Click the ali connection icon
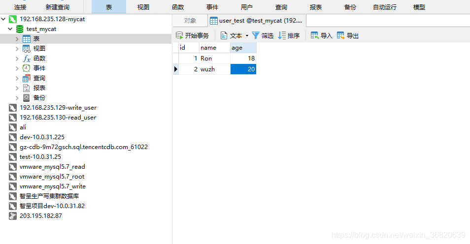This screenshot has height=244, width=470. tap(13, 127)
